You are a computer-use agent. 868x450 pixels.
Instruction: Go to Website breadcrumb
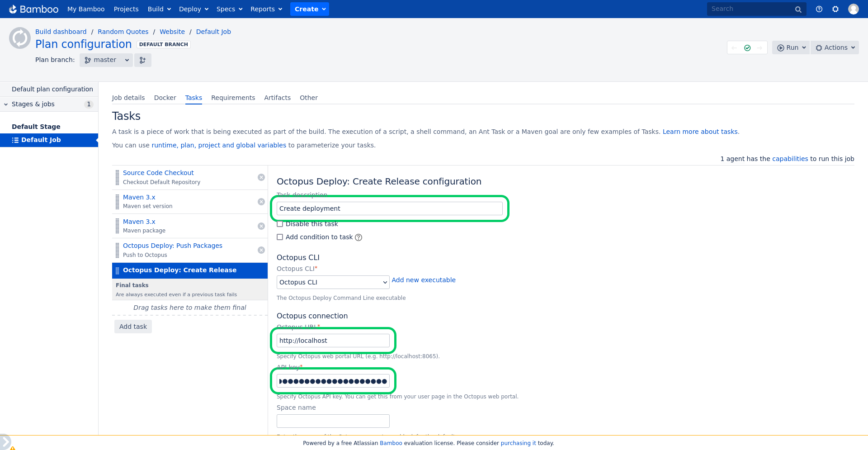pos(172,32)
